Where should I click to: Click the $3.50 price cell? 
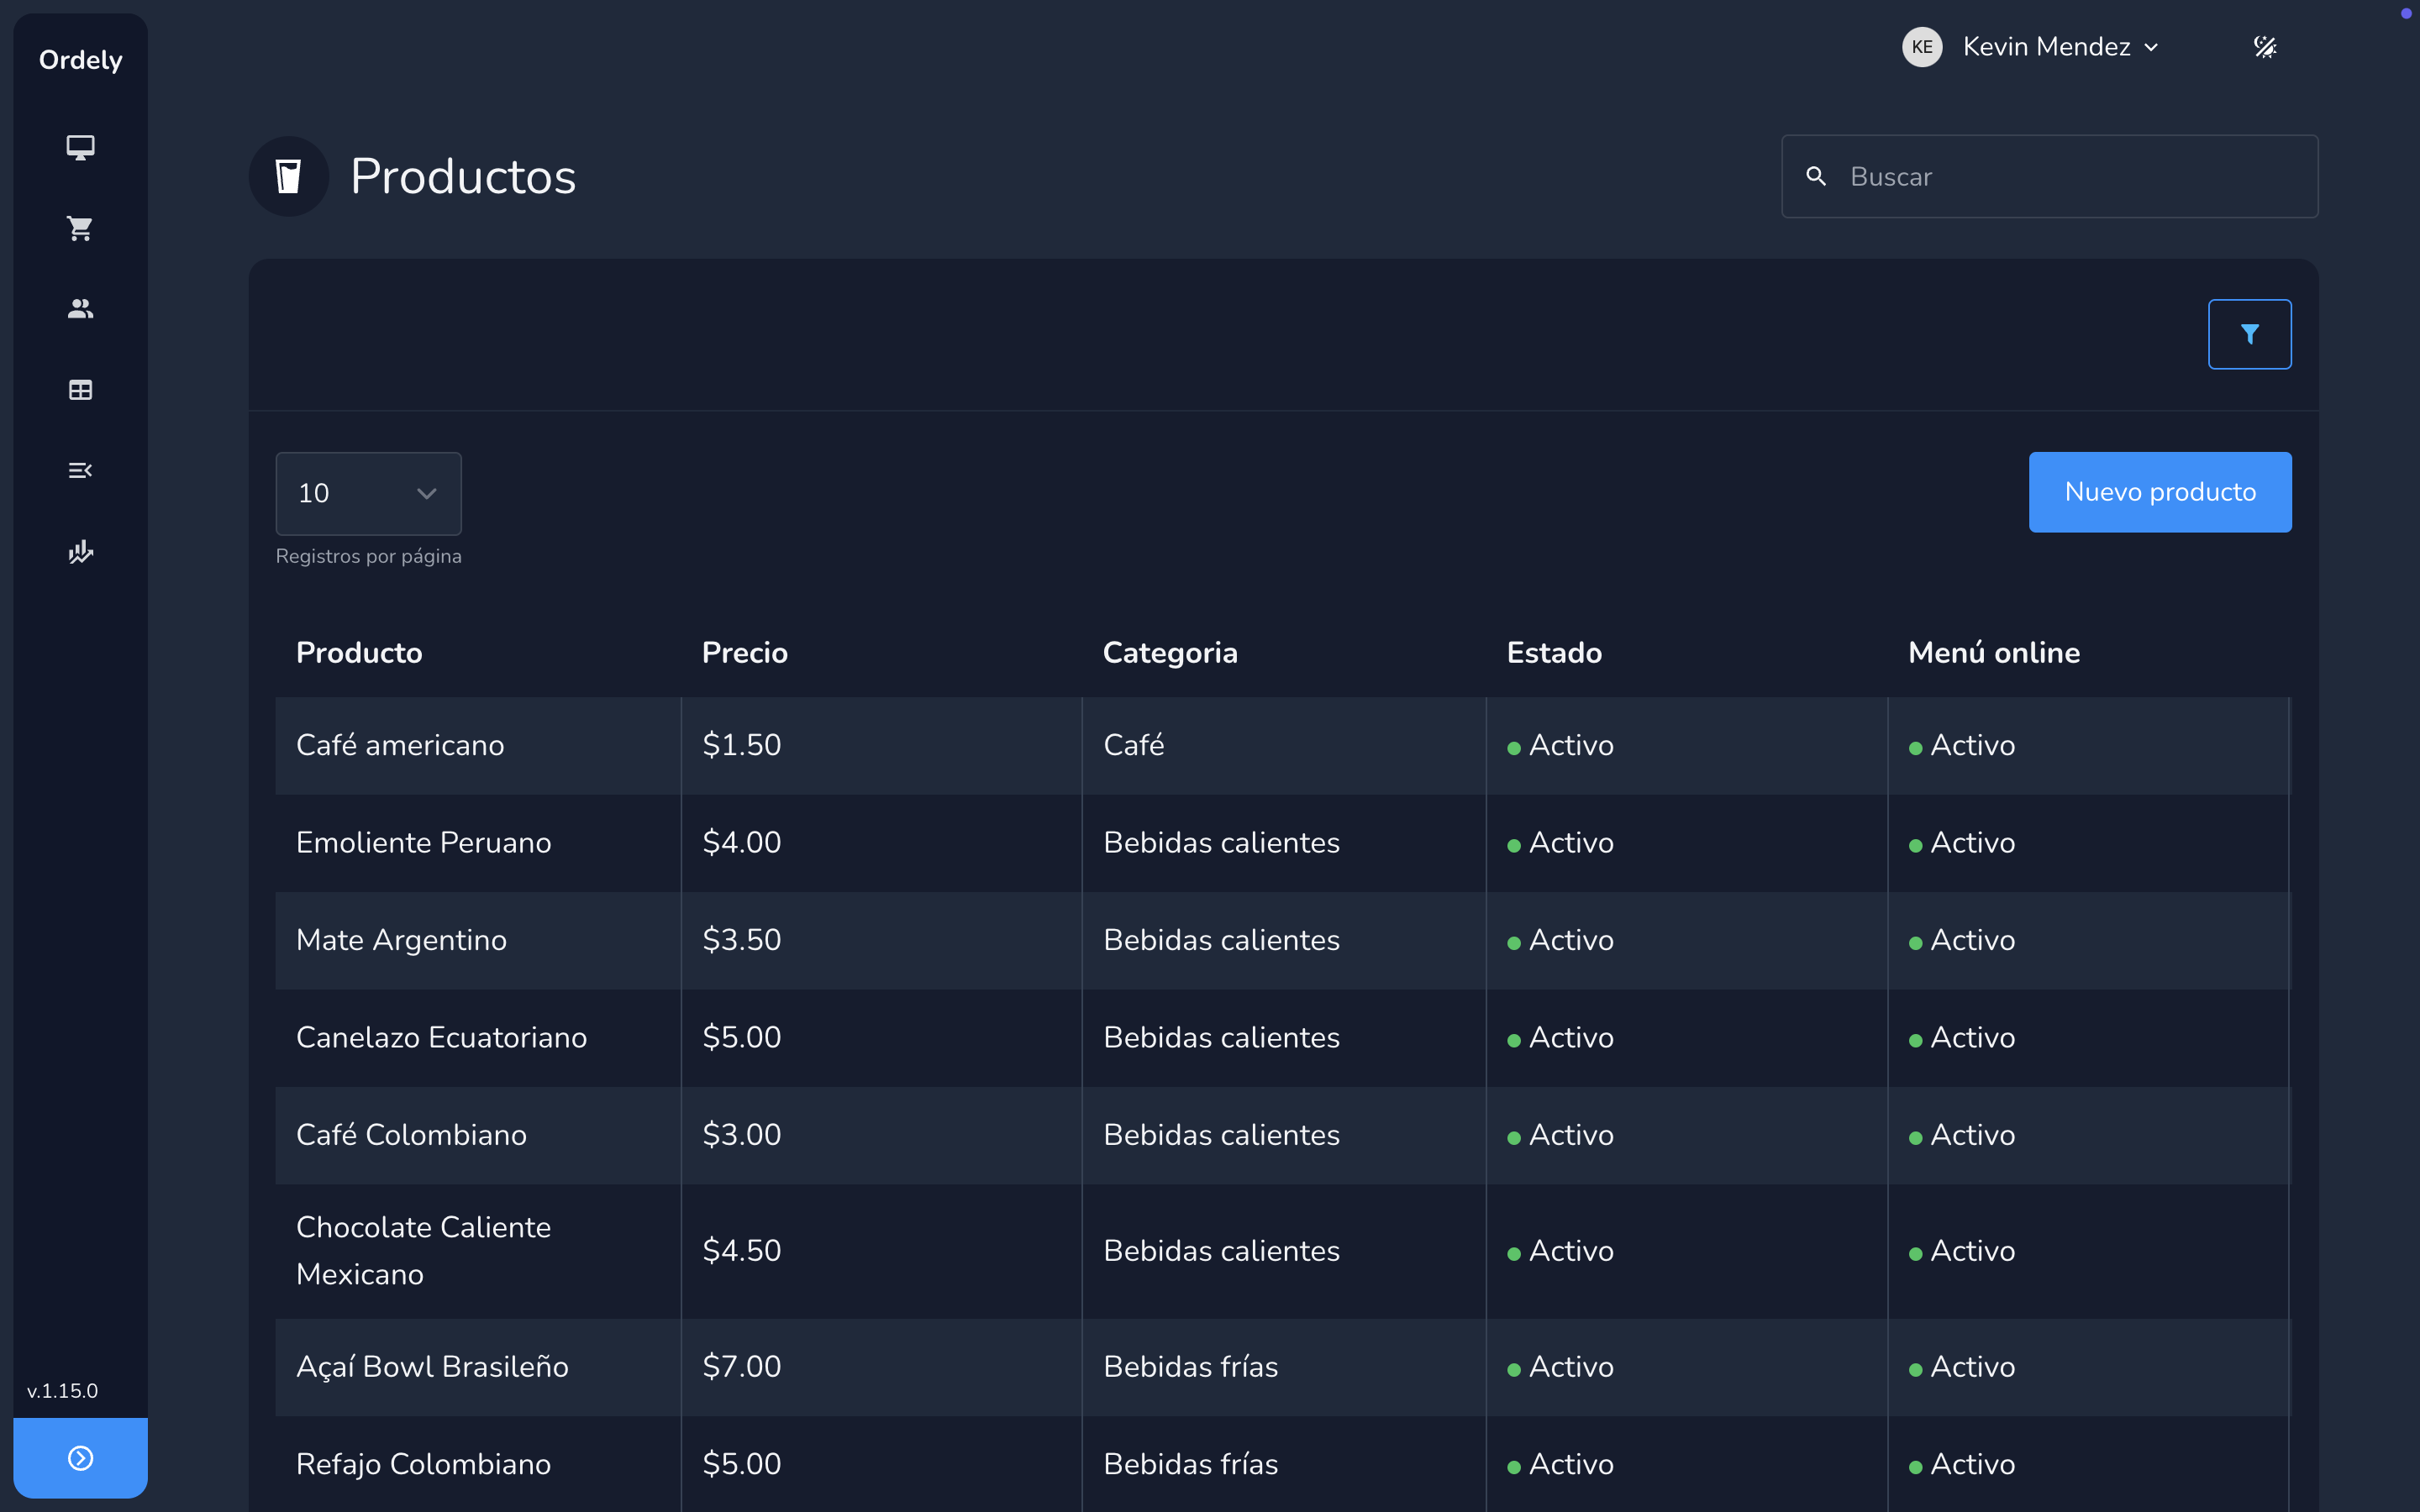(x=741, y=940)
